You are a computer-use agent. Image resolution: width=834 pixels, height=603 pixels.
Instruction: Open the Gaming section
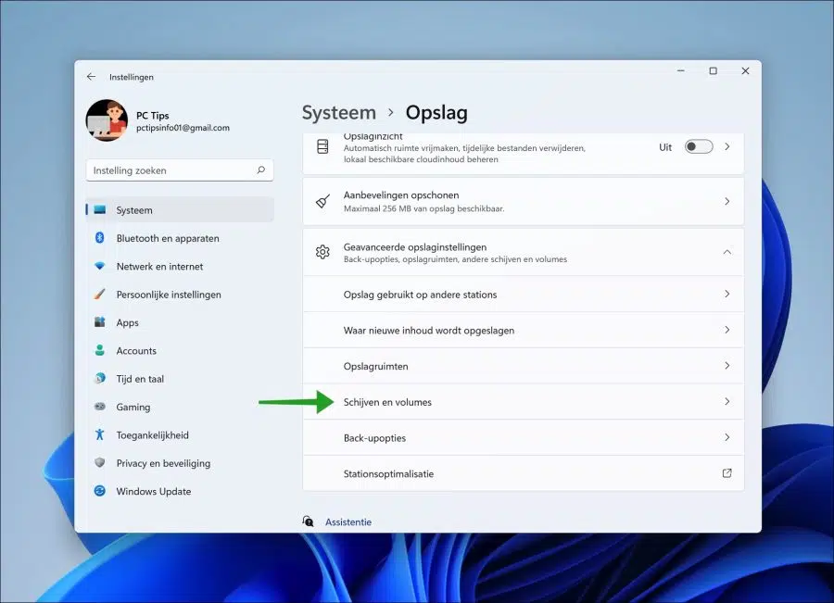click(180, 408)
